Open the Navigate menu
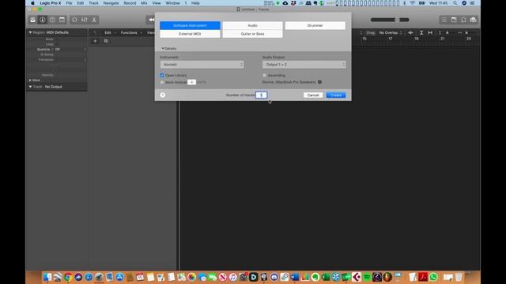 click(x=111, y=3)
